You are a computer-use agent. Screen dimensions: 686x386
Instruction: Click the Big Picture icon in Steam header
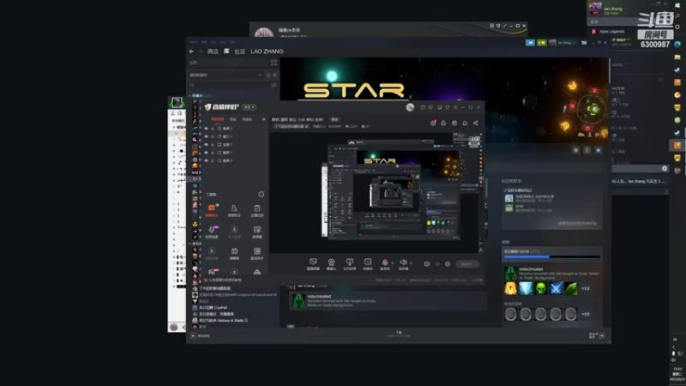click(x=584, y=43)
